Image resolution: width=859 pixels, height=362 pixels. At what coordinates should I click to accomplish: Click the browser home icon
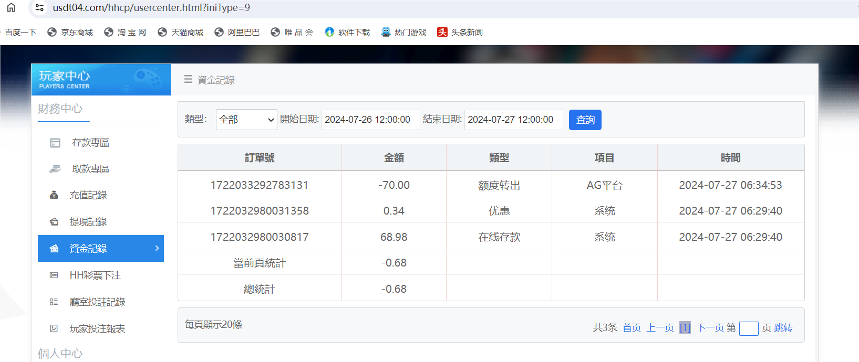(11, 7)
